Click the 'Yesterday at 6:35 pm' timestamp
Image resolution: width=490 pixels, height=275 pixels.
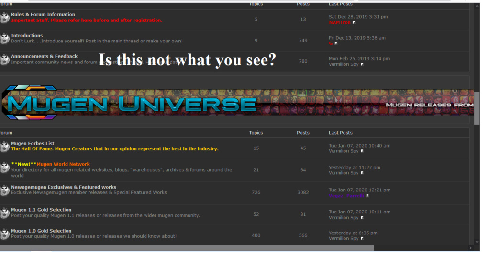coord(353,233)
